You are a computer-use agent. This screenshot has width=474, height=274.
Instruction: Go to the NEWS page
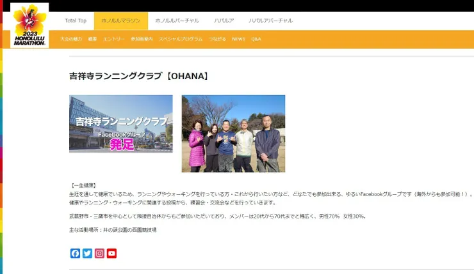238,39
